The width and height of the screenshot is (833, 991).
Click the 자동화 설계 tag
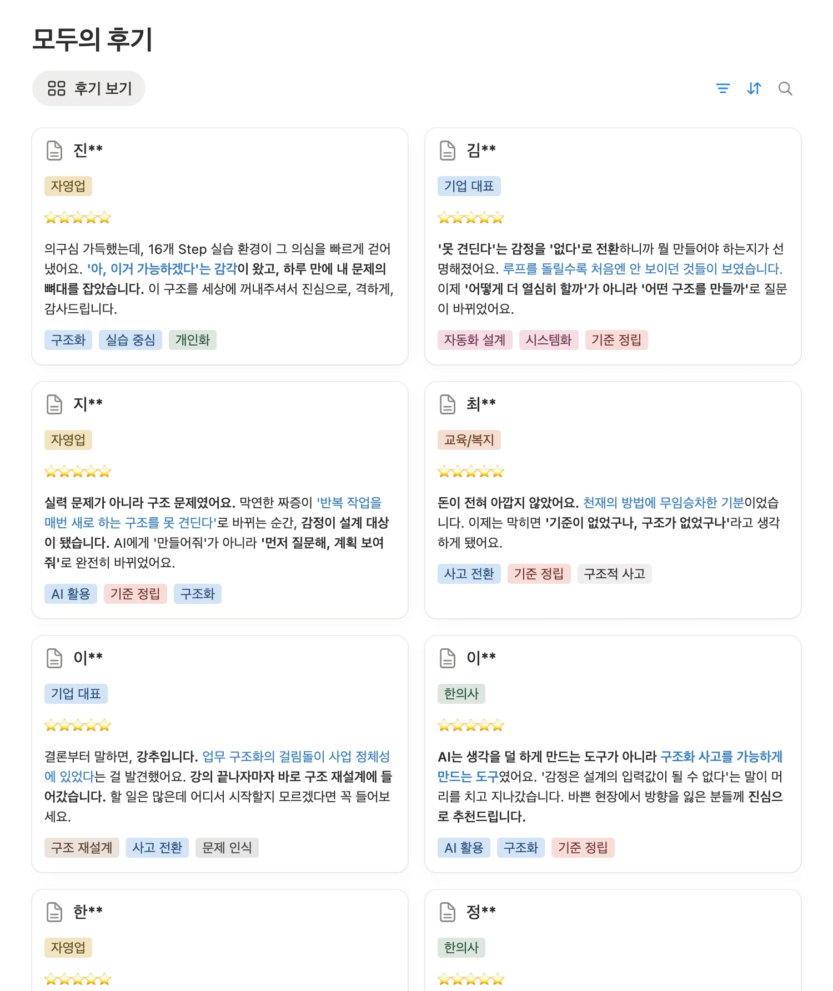point(475,340)
